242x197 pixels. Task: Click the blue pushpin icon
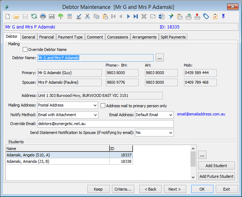point(223,16)
